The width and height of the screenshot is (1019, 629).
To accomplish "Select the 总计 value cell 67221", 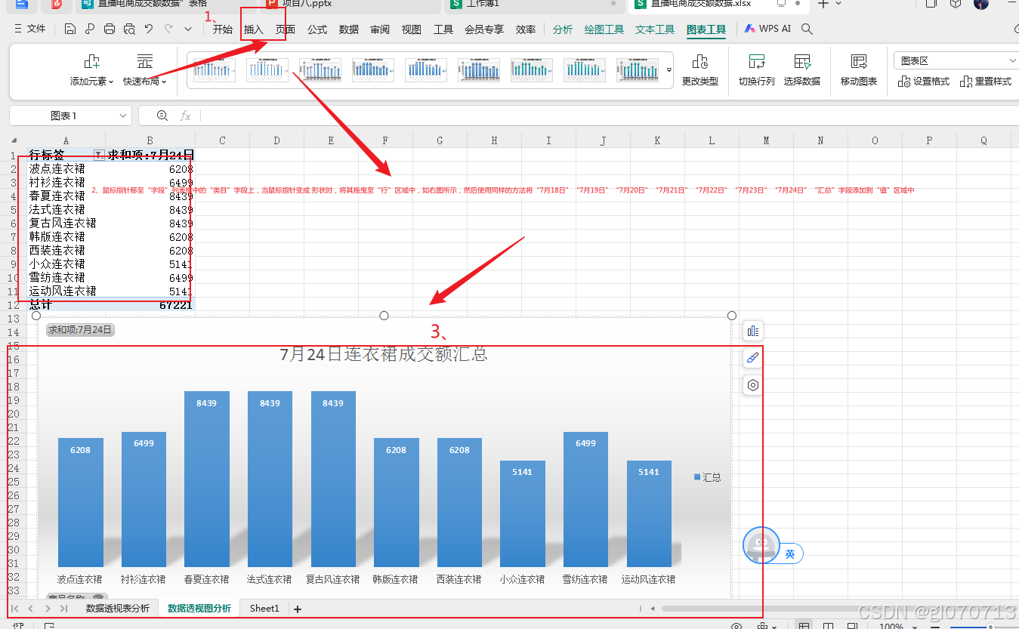I will [x=150, y=304].
